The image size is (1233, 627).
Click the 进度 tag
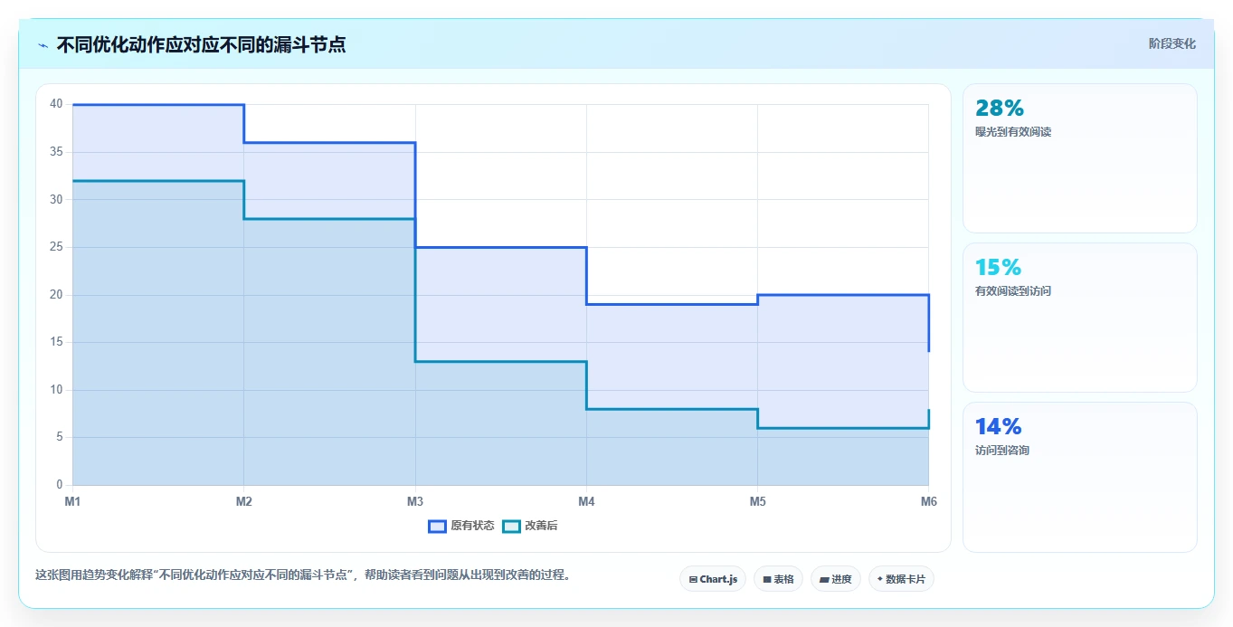click(836, 579)
